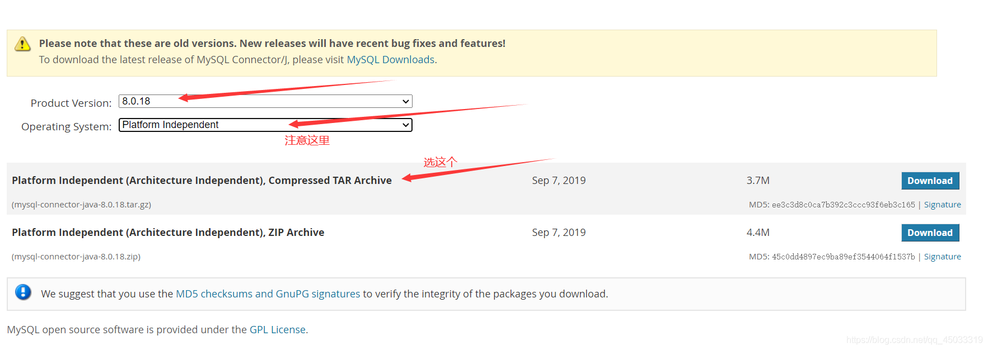The height and width of the screenshot is (350, 988).
Task: Download the Compressed TAR Archive
Action: pos(930,181)
